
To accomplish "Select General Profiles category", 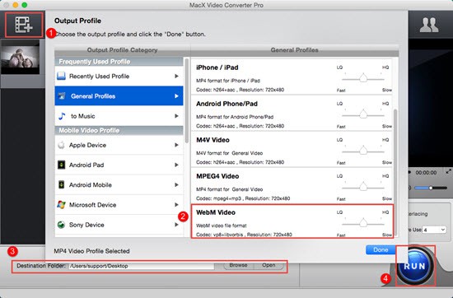I will (119, 95).
